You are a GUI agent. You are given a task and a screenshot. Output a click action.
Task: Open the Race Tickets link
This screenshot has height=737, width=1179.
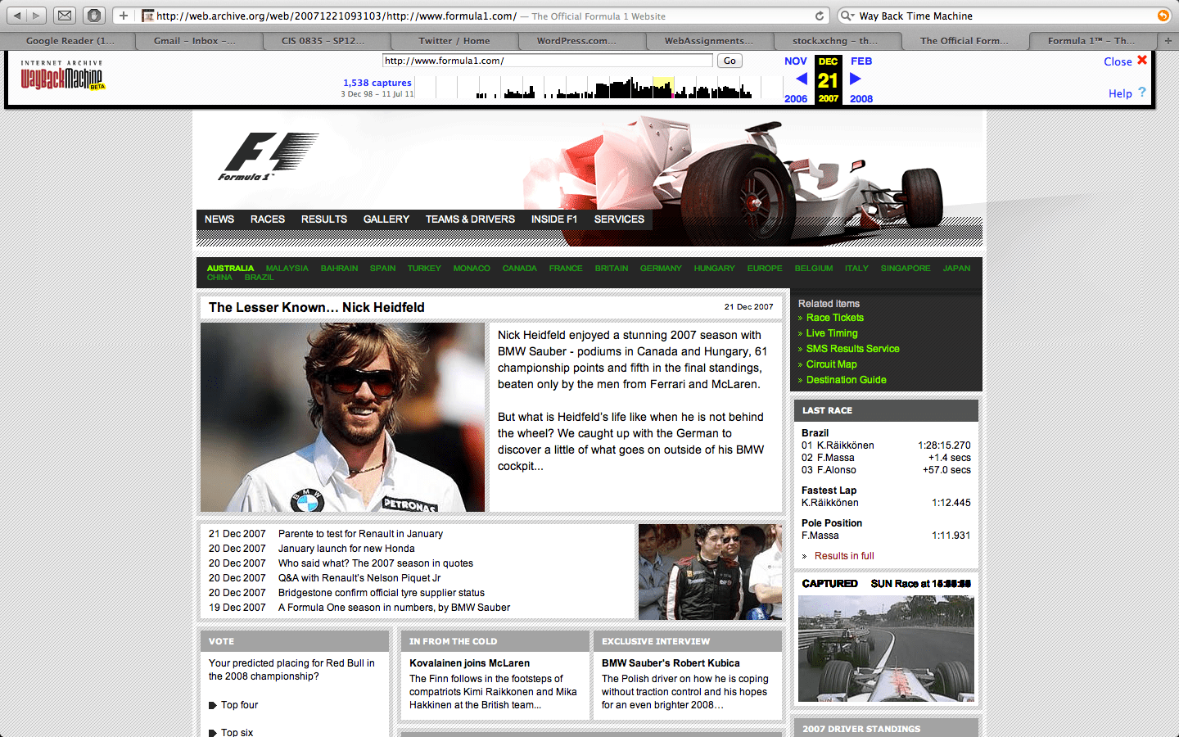[835, 318]
